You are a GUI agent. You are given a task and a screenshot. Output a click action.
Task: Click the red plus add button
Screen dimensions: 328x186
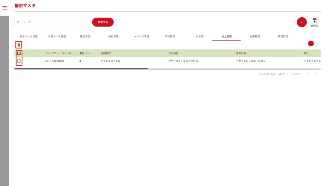[301, 22]
